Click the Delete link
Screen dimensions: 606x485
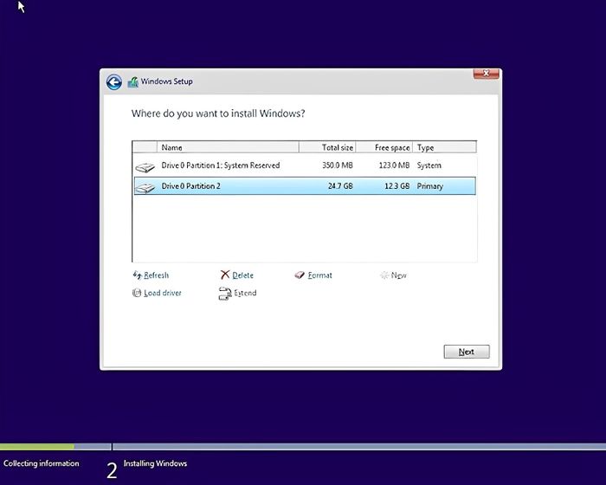pos(242,275)
